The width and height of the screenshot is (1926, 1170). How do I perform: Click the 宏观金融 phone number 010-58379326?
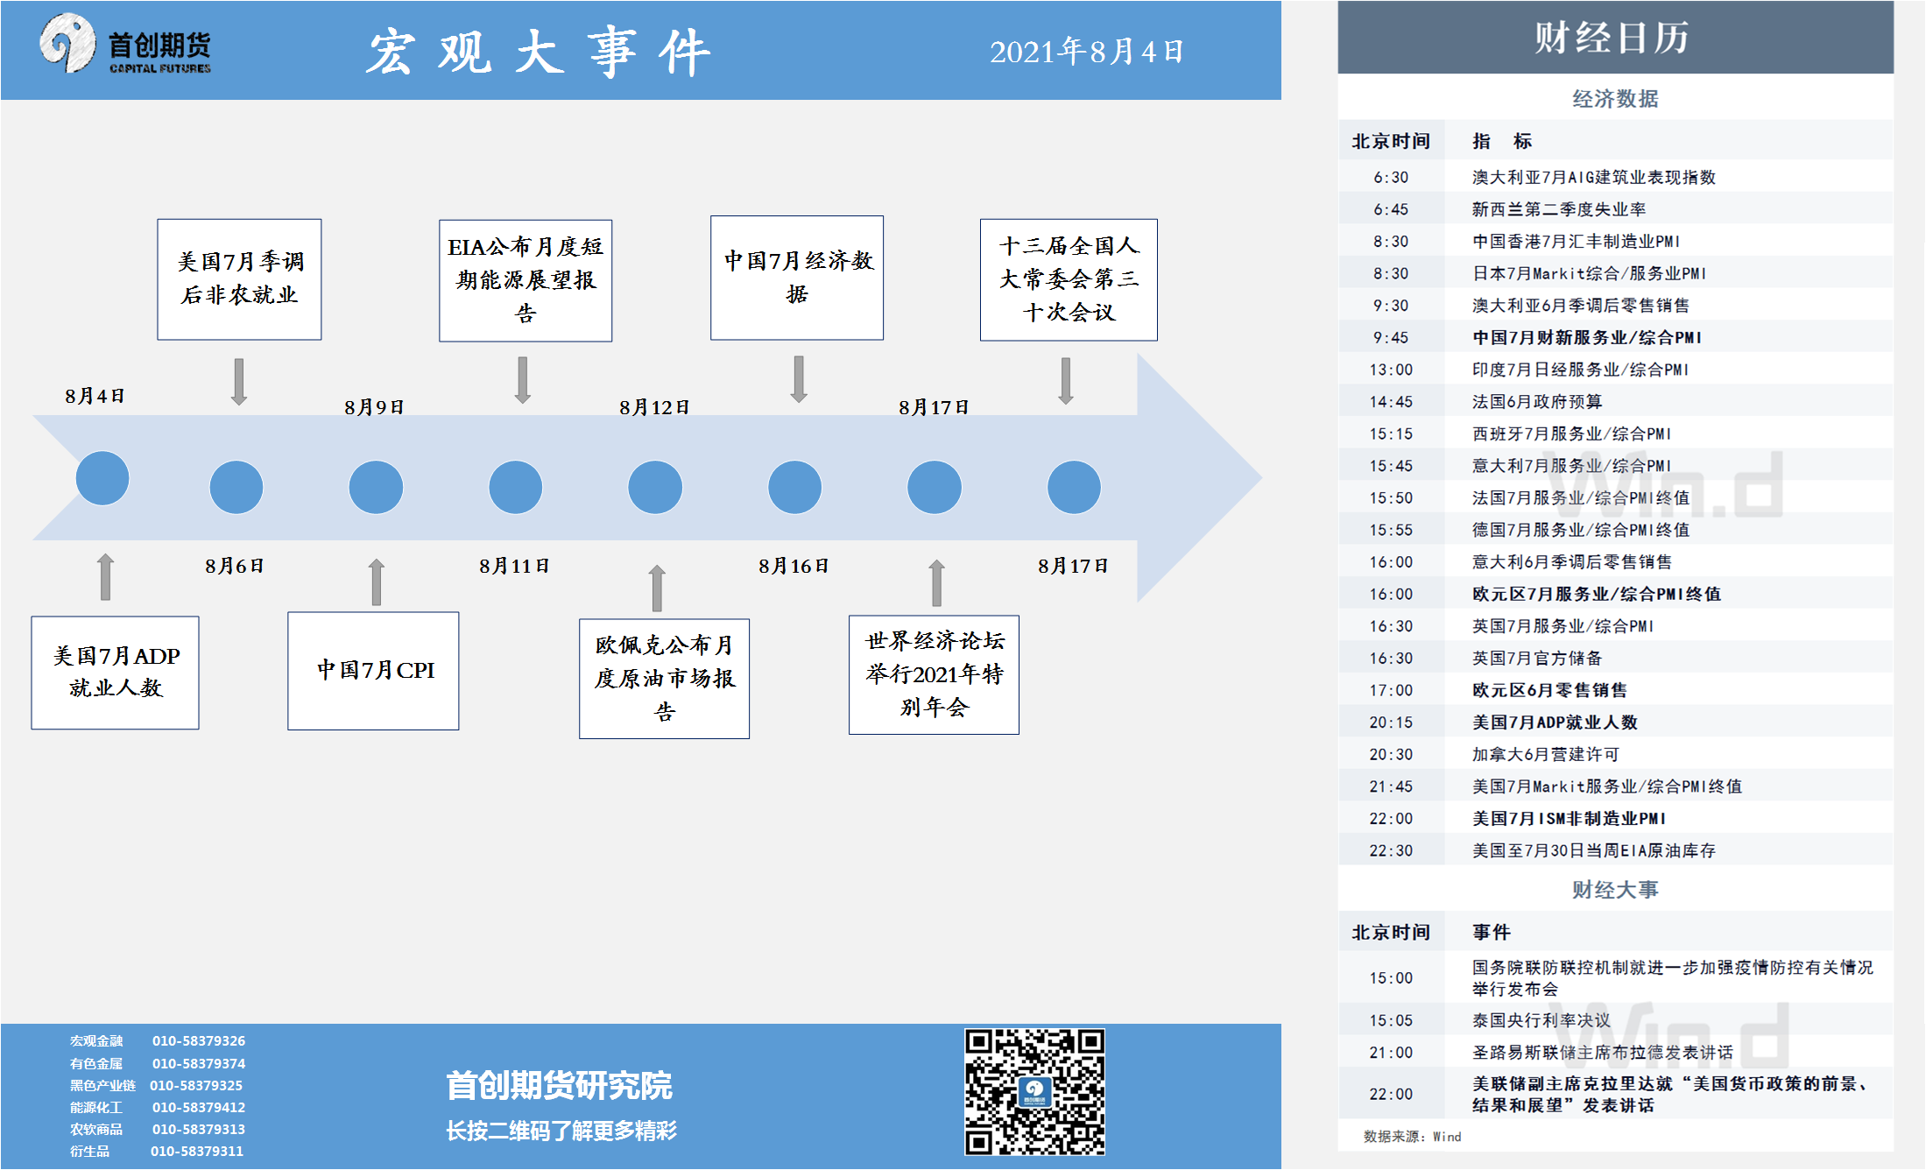(x=199, y=1040)
